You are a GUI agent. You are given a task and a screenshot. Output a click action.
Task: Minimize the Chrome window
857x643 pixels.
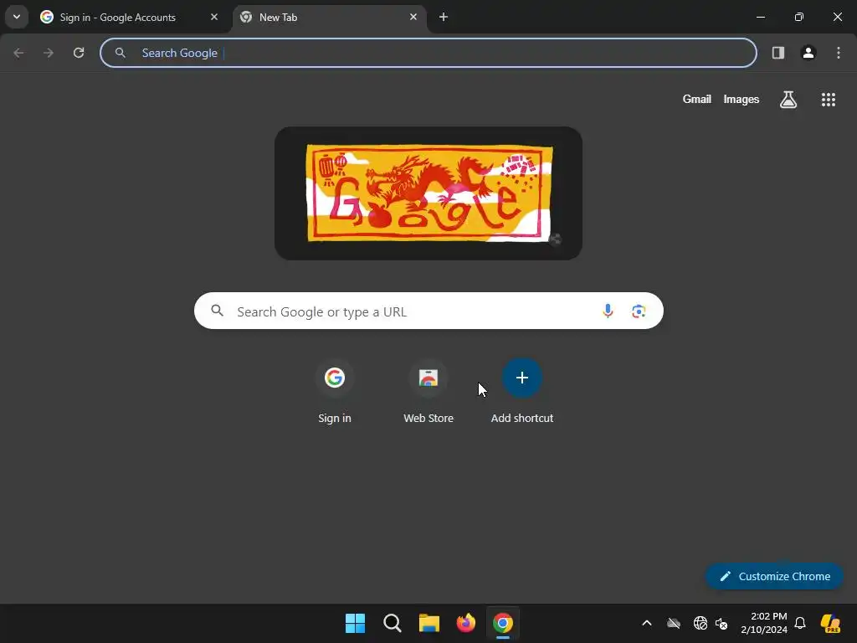pos(760,17)
